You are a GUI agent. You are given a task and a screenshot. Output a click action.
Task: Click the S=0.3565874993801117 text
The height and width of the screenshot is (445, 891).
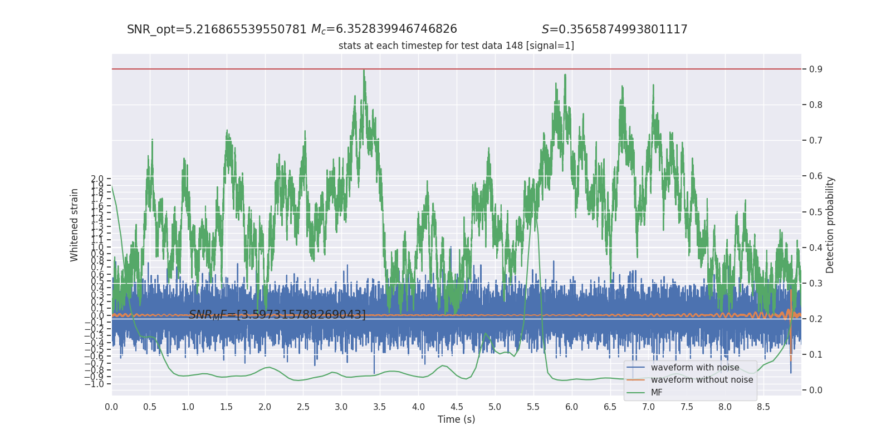tap(615, 29)
